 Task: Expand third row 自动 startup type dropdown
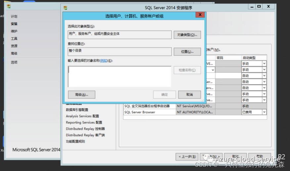264,76
